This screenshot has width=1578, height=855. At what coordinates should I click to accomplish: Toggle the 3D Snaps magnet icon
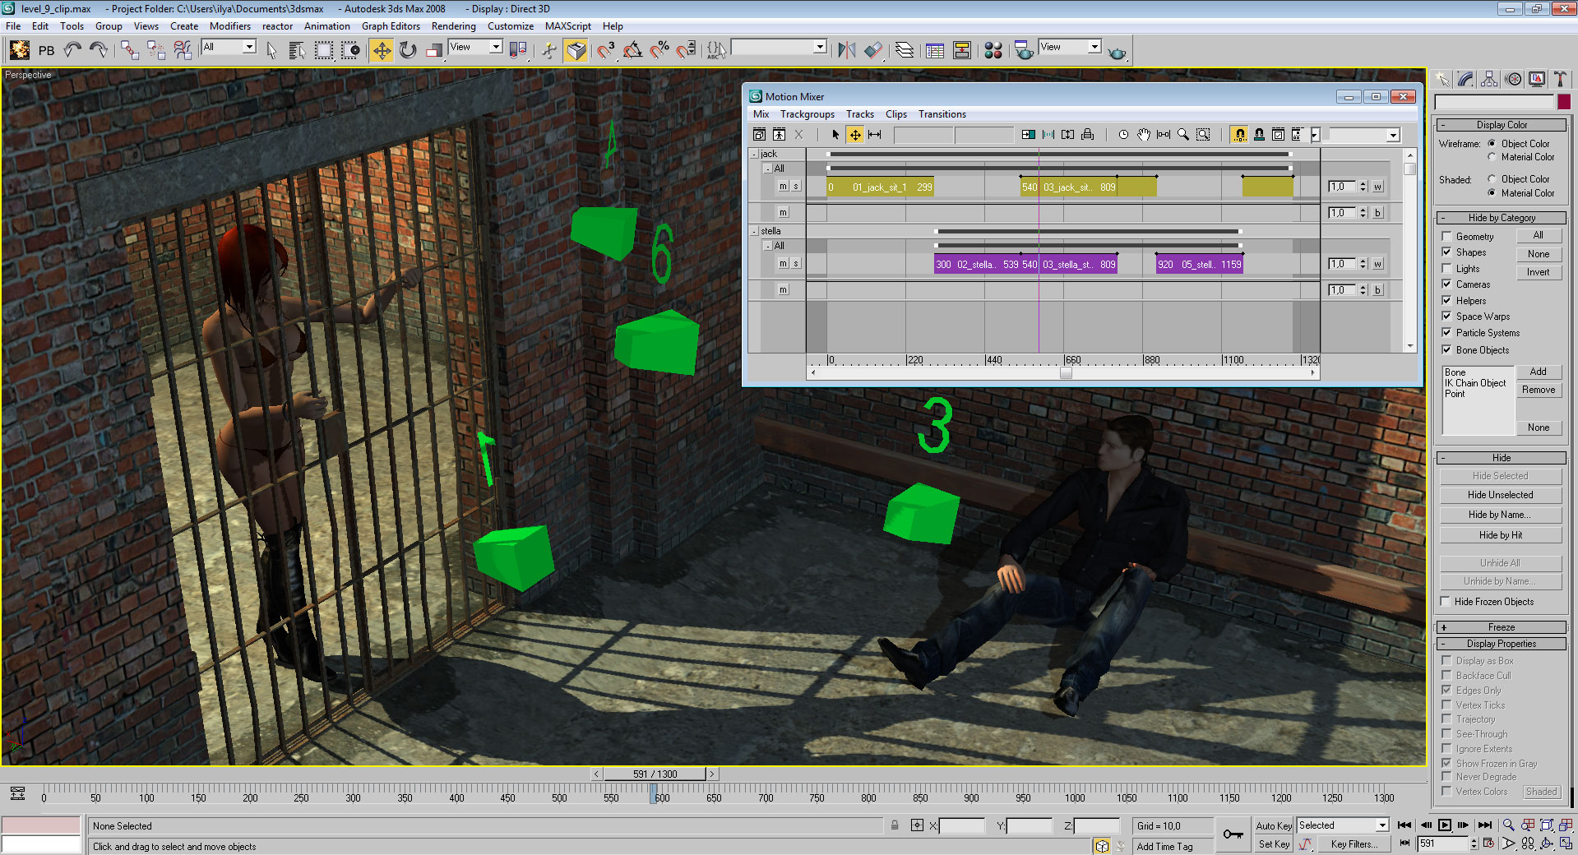(x=606, y=51)
